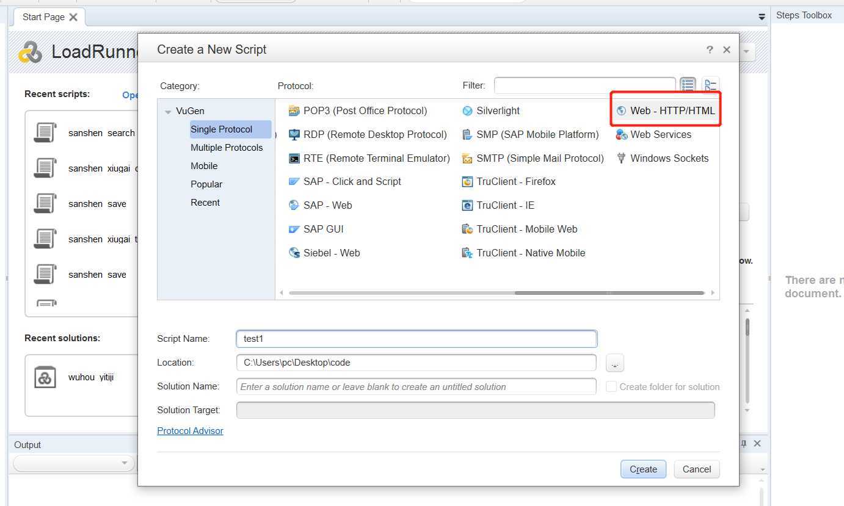
Task: Pick the Siebel - Web protocol icon
Action: coord(294,253)
